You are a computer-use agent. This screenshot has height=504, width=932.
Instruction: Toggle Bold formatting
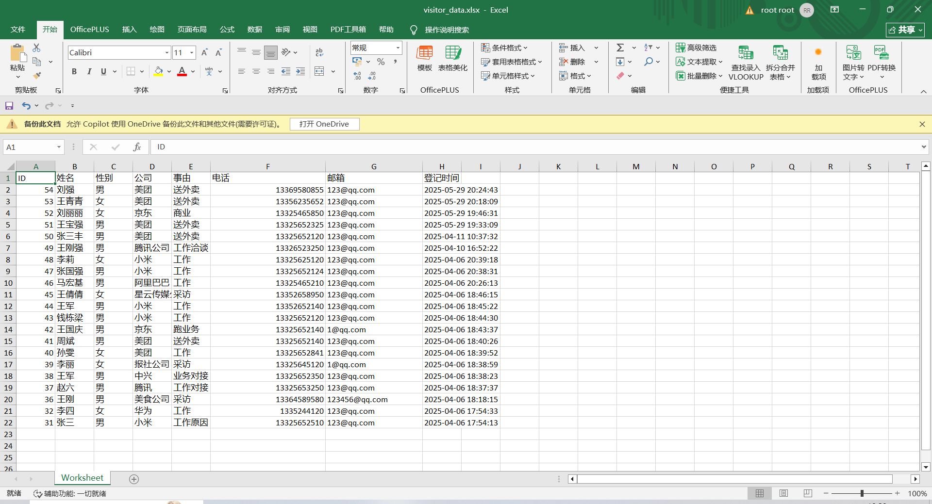[74, 71]
